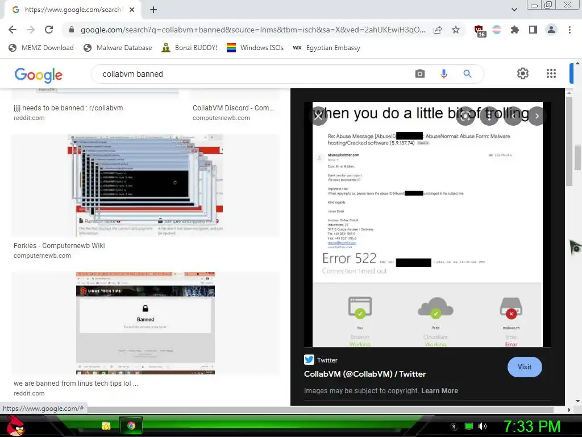Focus the 'collabvm banned' search box
582x437 pixels.
point(252,74)
